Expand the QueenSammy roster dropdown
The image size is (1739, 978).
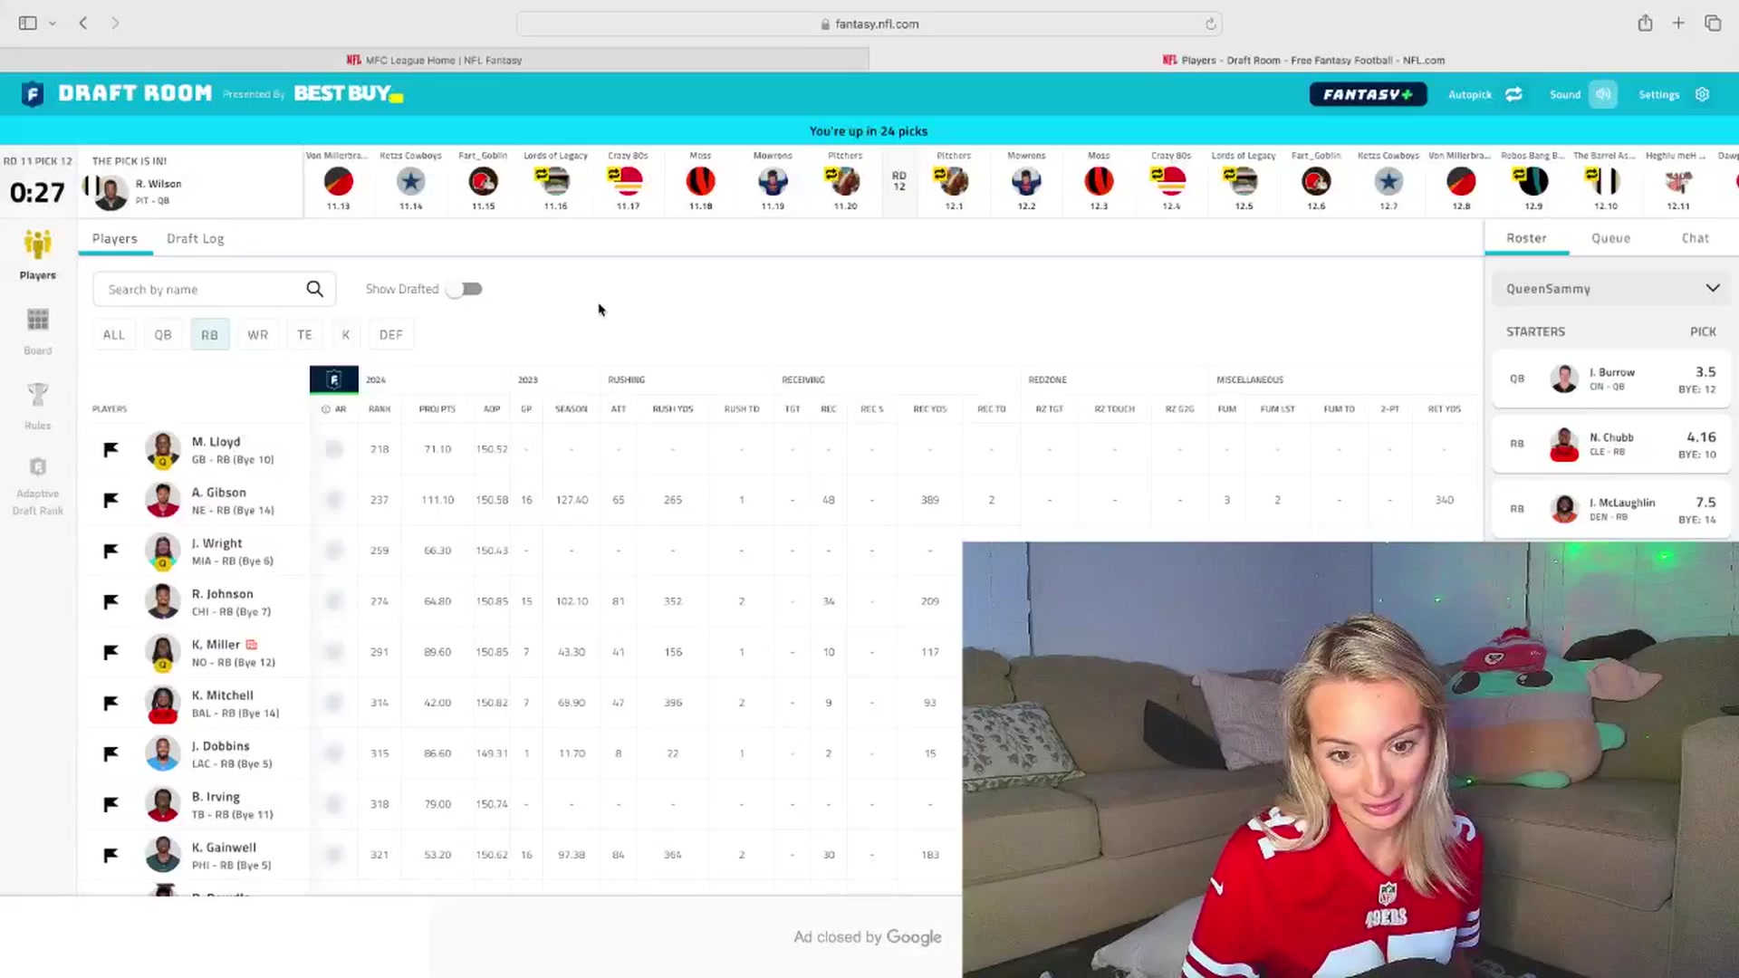(x=1612, y=289)
